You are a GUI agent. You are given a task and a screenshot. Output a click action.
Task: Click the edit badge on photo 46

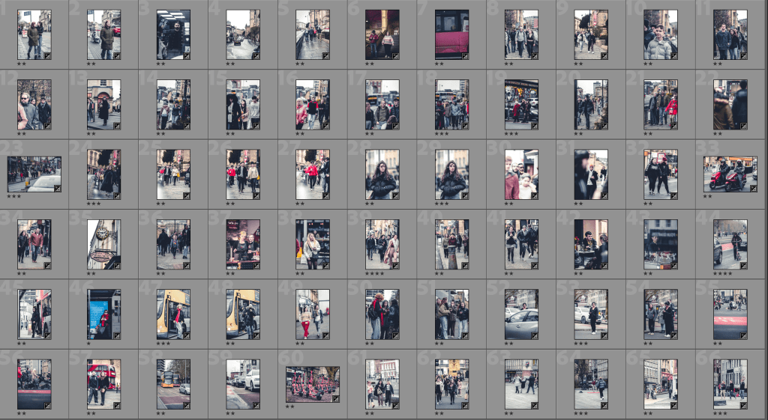pyautogui.click(x=116, y=335)
